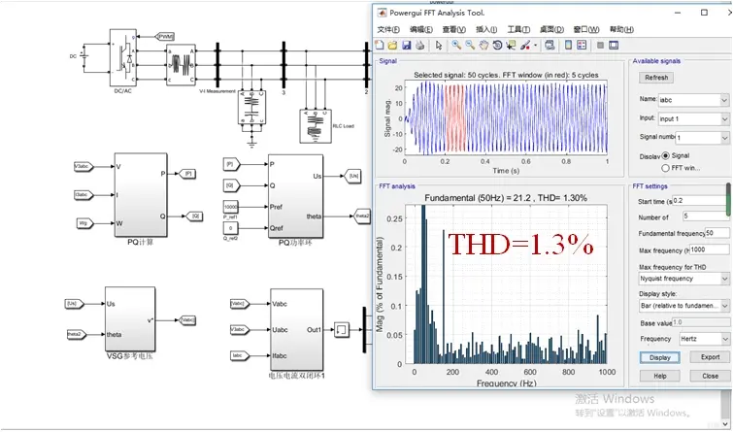Image resolution: width=733 pixels, height=432 pixels.
Task: Open the 查看(V) menu
Action: click(x=454, y=29)
